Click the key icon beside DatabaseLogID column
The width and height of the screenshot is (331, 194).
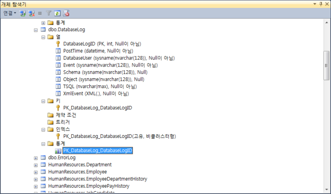58,44
